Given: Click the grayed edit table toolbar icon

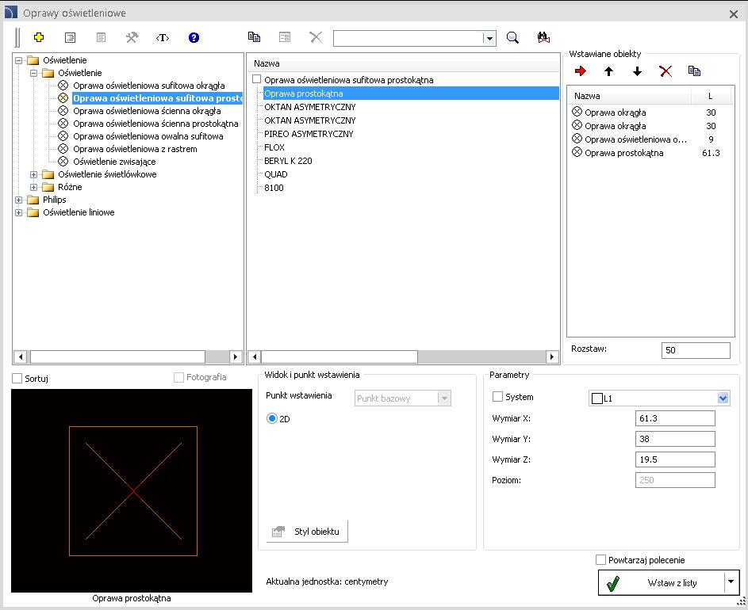Looking at the screenshot, I should (285, 36).
